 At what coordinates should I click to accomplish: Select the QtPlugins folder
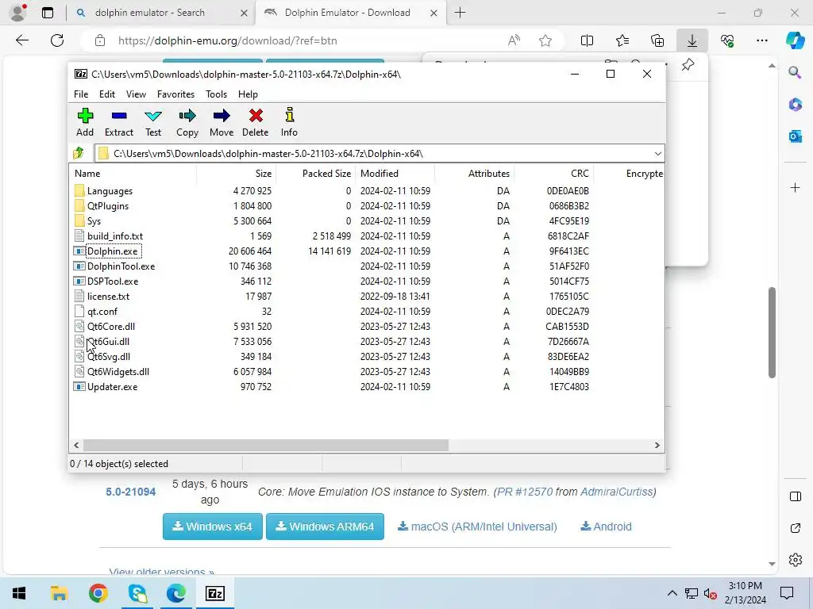point(107,206)
